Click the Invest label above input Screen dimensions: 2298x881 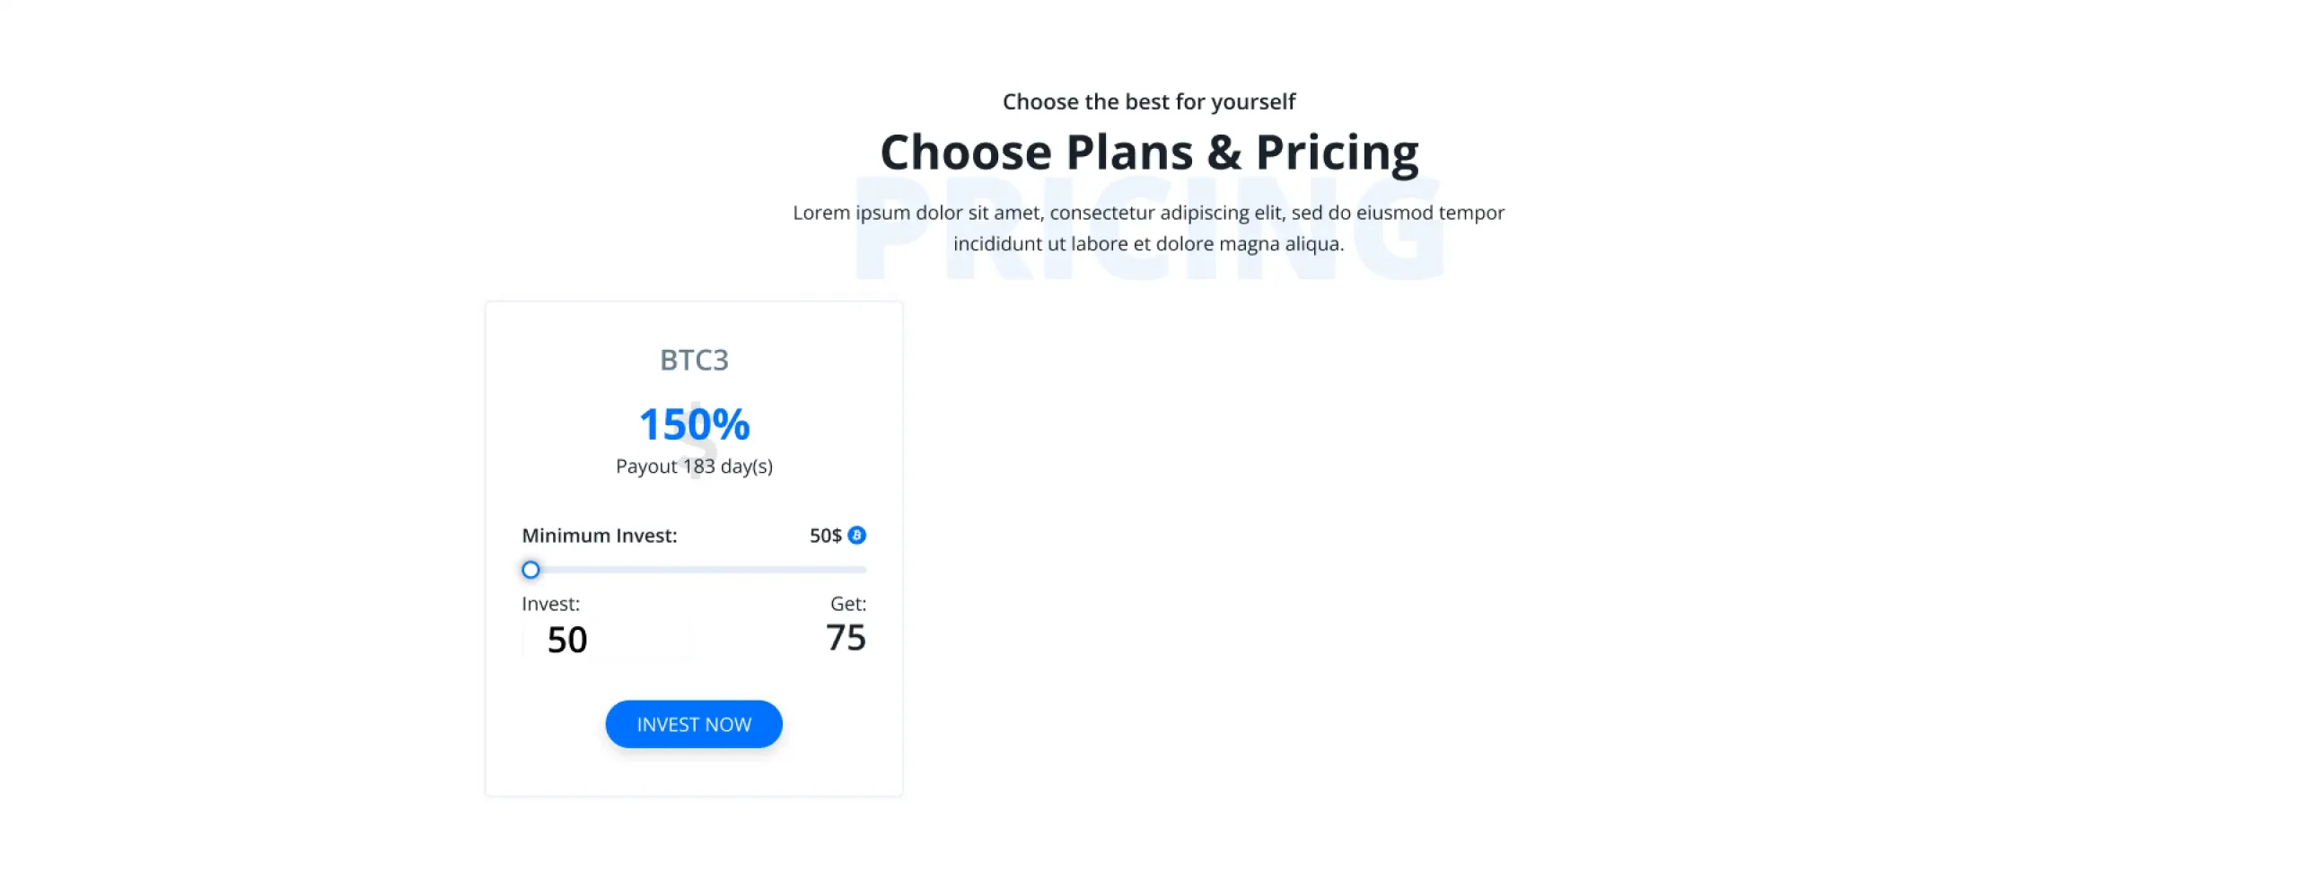[550, 604]
